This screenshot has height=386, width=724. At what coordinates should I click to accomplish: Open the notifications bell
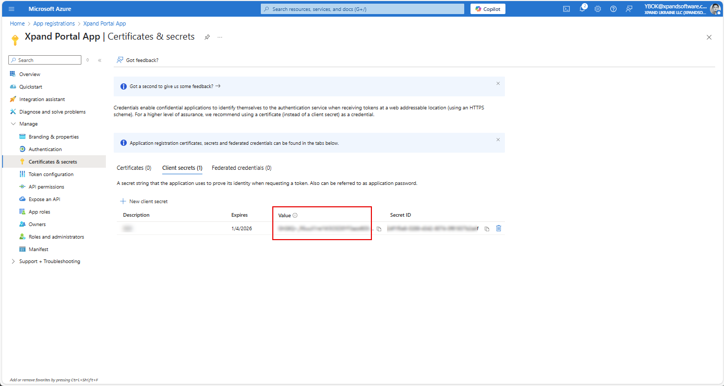coord(582,9)
